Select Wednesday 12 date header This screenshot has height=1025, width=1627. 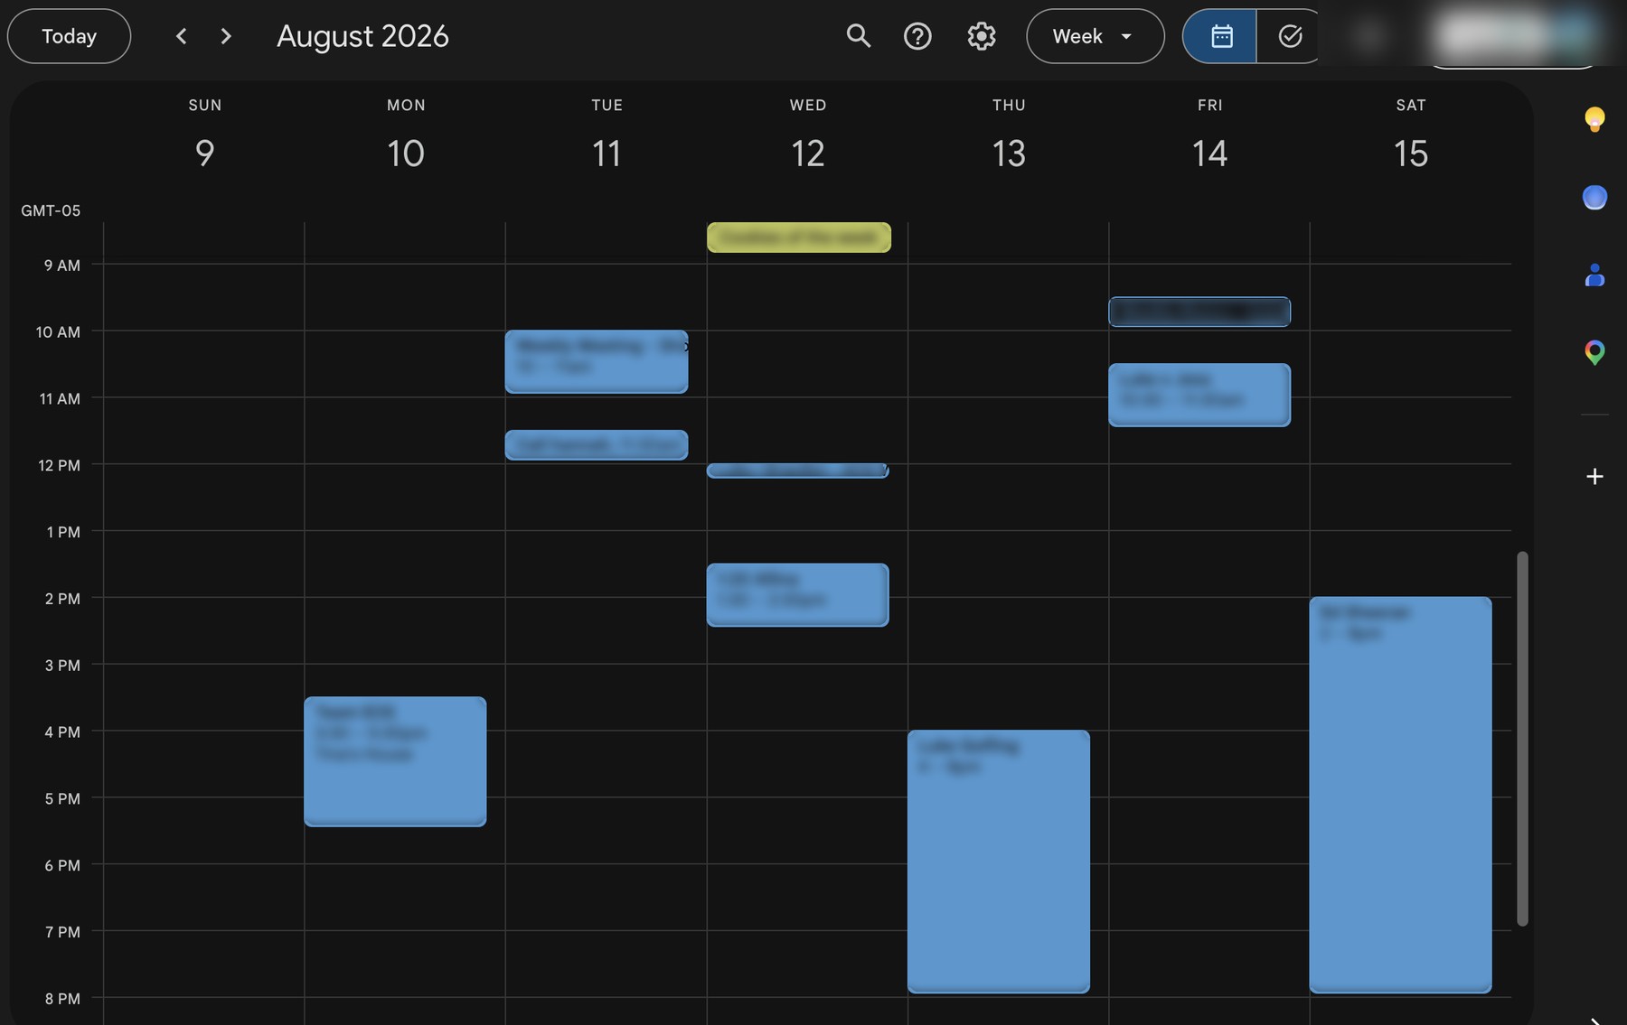pos(807,153)
